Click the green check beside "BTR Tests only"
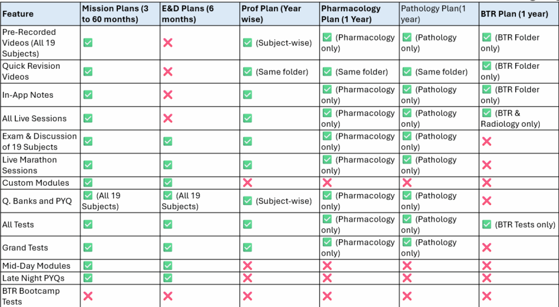Viewport: 559px width, 307px height. [x=486, y=224]
